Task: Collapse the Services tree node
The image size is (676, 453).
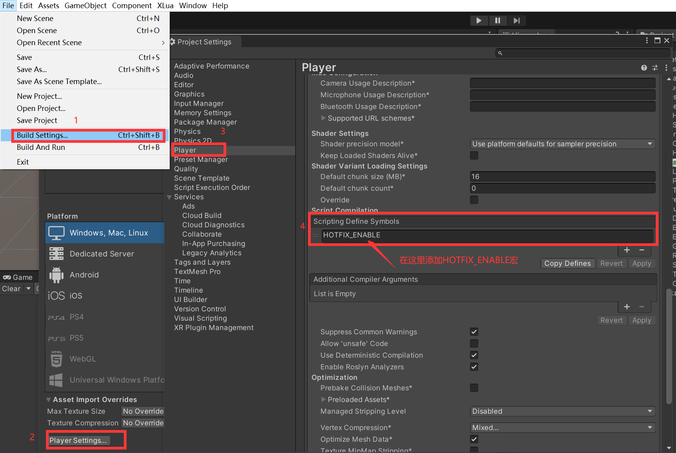Action: tap(169, 197)
